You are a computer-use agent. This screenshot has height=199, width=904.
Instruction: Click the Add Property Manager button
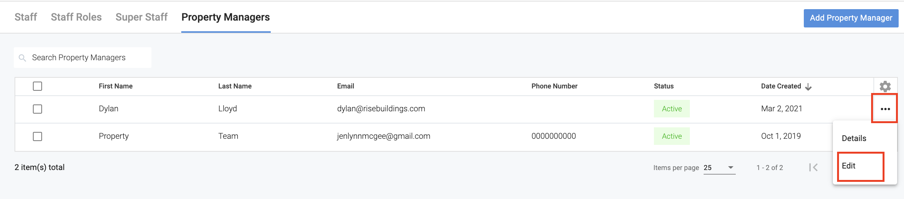tap(851, 18)
